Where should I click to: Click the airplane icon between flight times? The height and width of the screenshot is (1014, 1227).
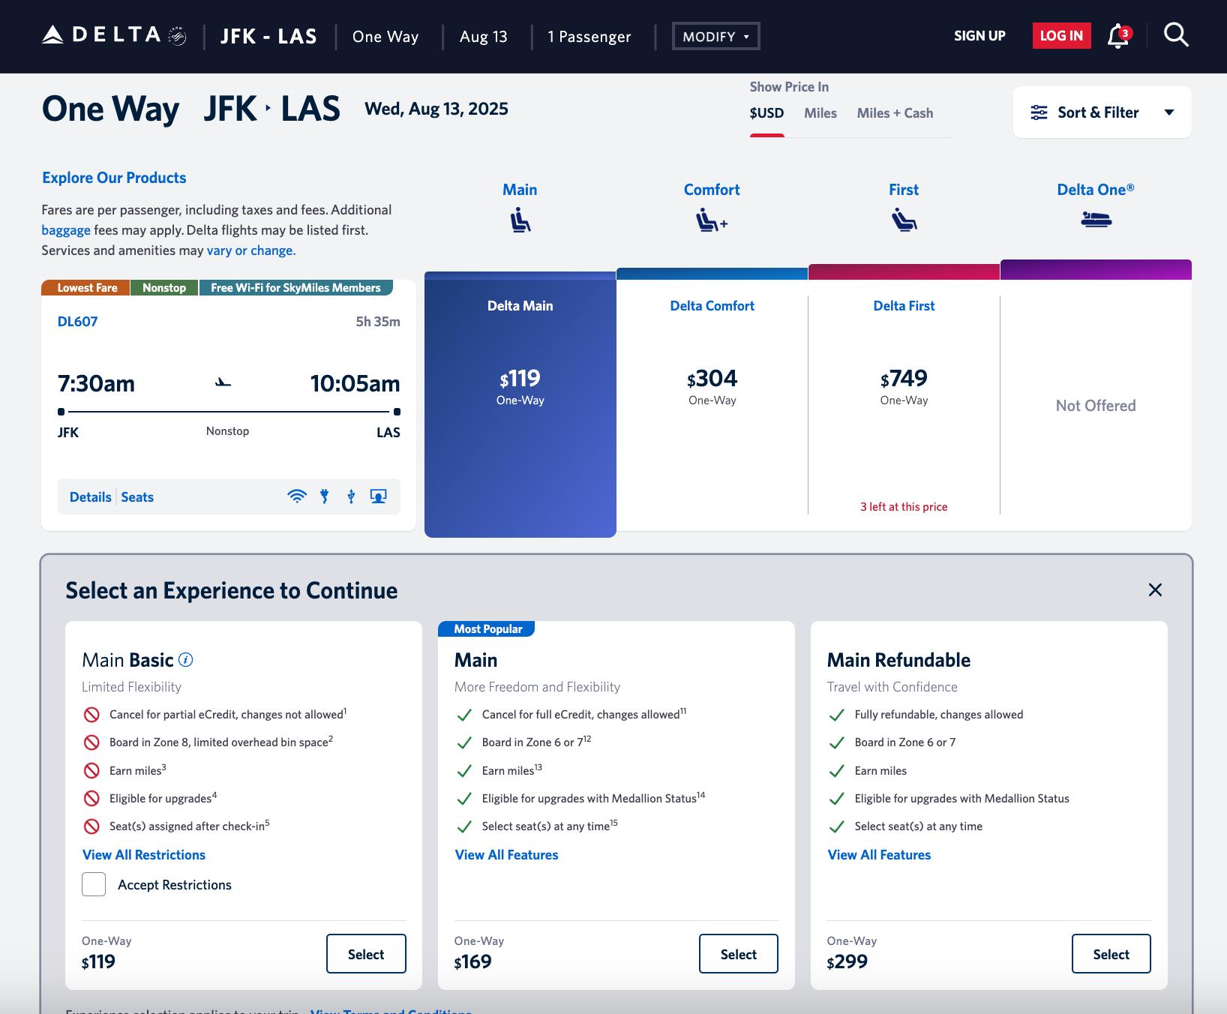point(223,382)
